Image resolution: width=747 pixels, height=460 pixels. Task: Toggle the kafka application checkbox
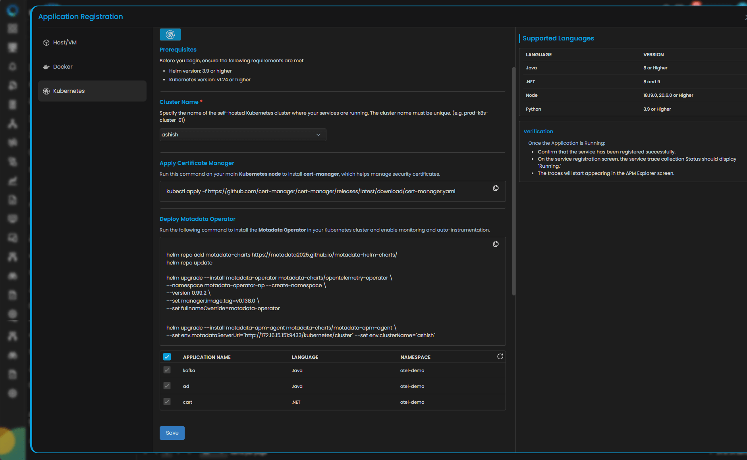click(167, 370)
